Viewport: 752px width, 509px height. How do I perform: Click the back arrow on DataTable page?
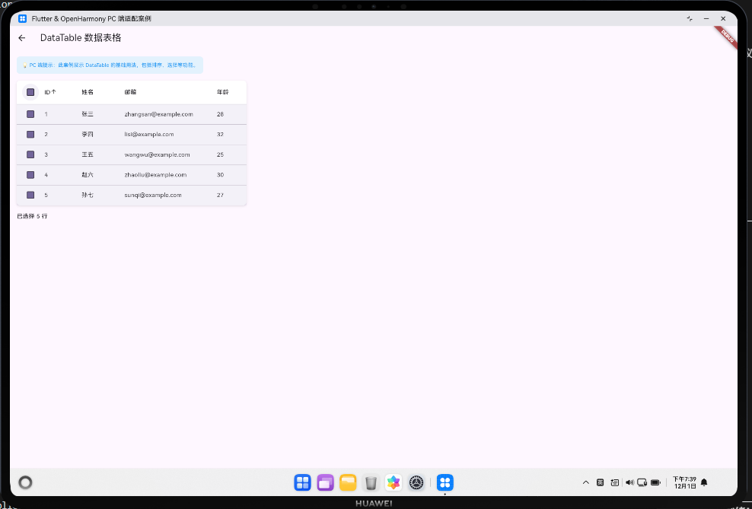coord(21,37)
